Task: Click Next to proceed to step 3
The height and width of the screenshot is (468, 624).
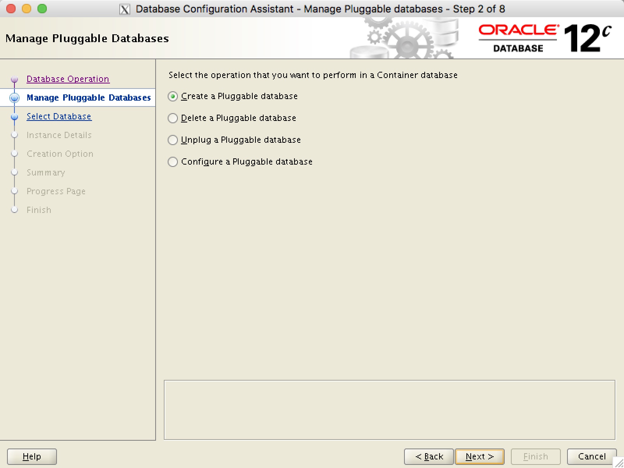Action: (x=479, y=456)
